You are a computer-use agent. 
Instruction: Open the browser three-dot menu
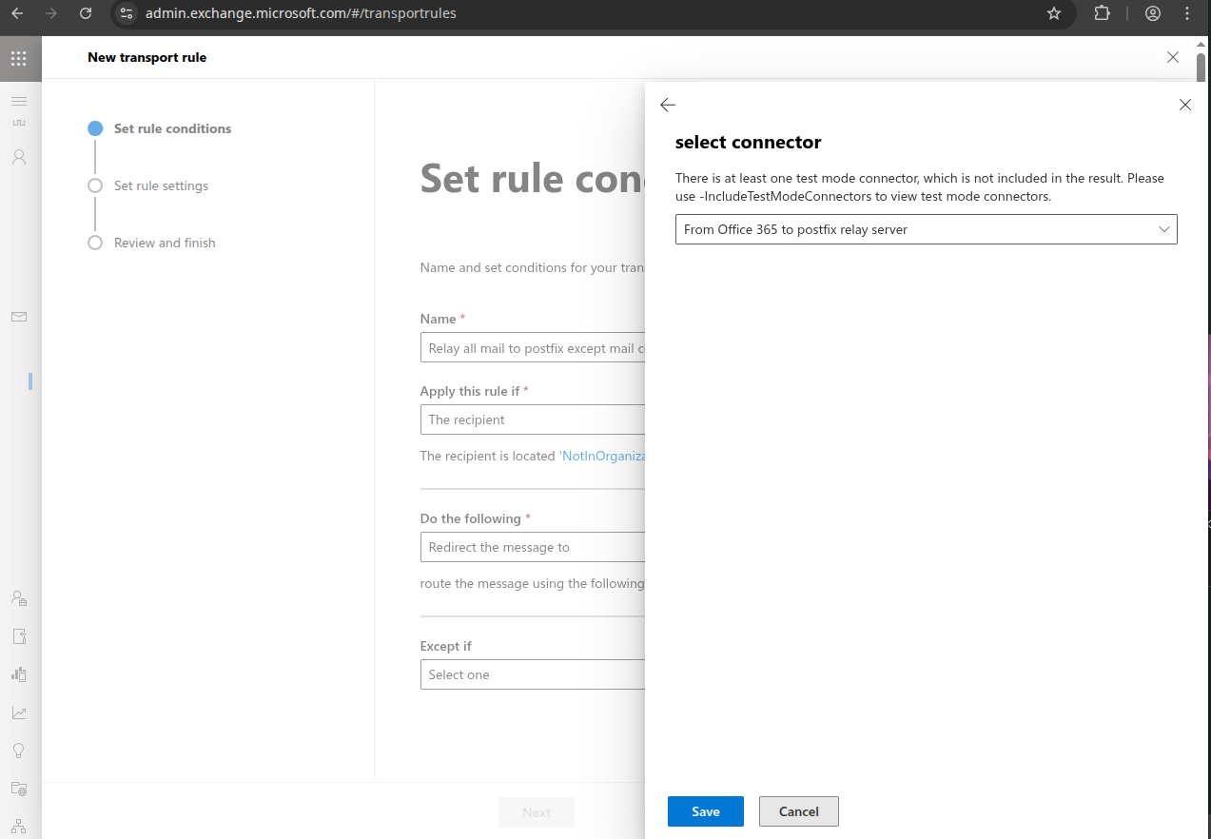click(x=1187, y=13)
